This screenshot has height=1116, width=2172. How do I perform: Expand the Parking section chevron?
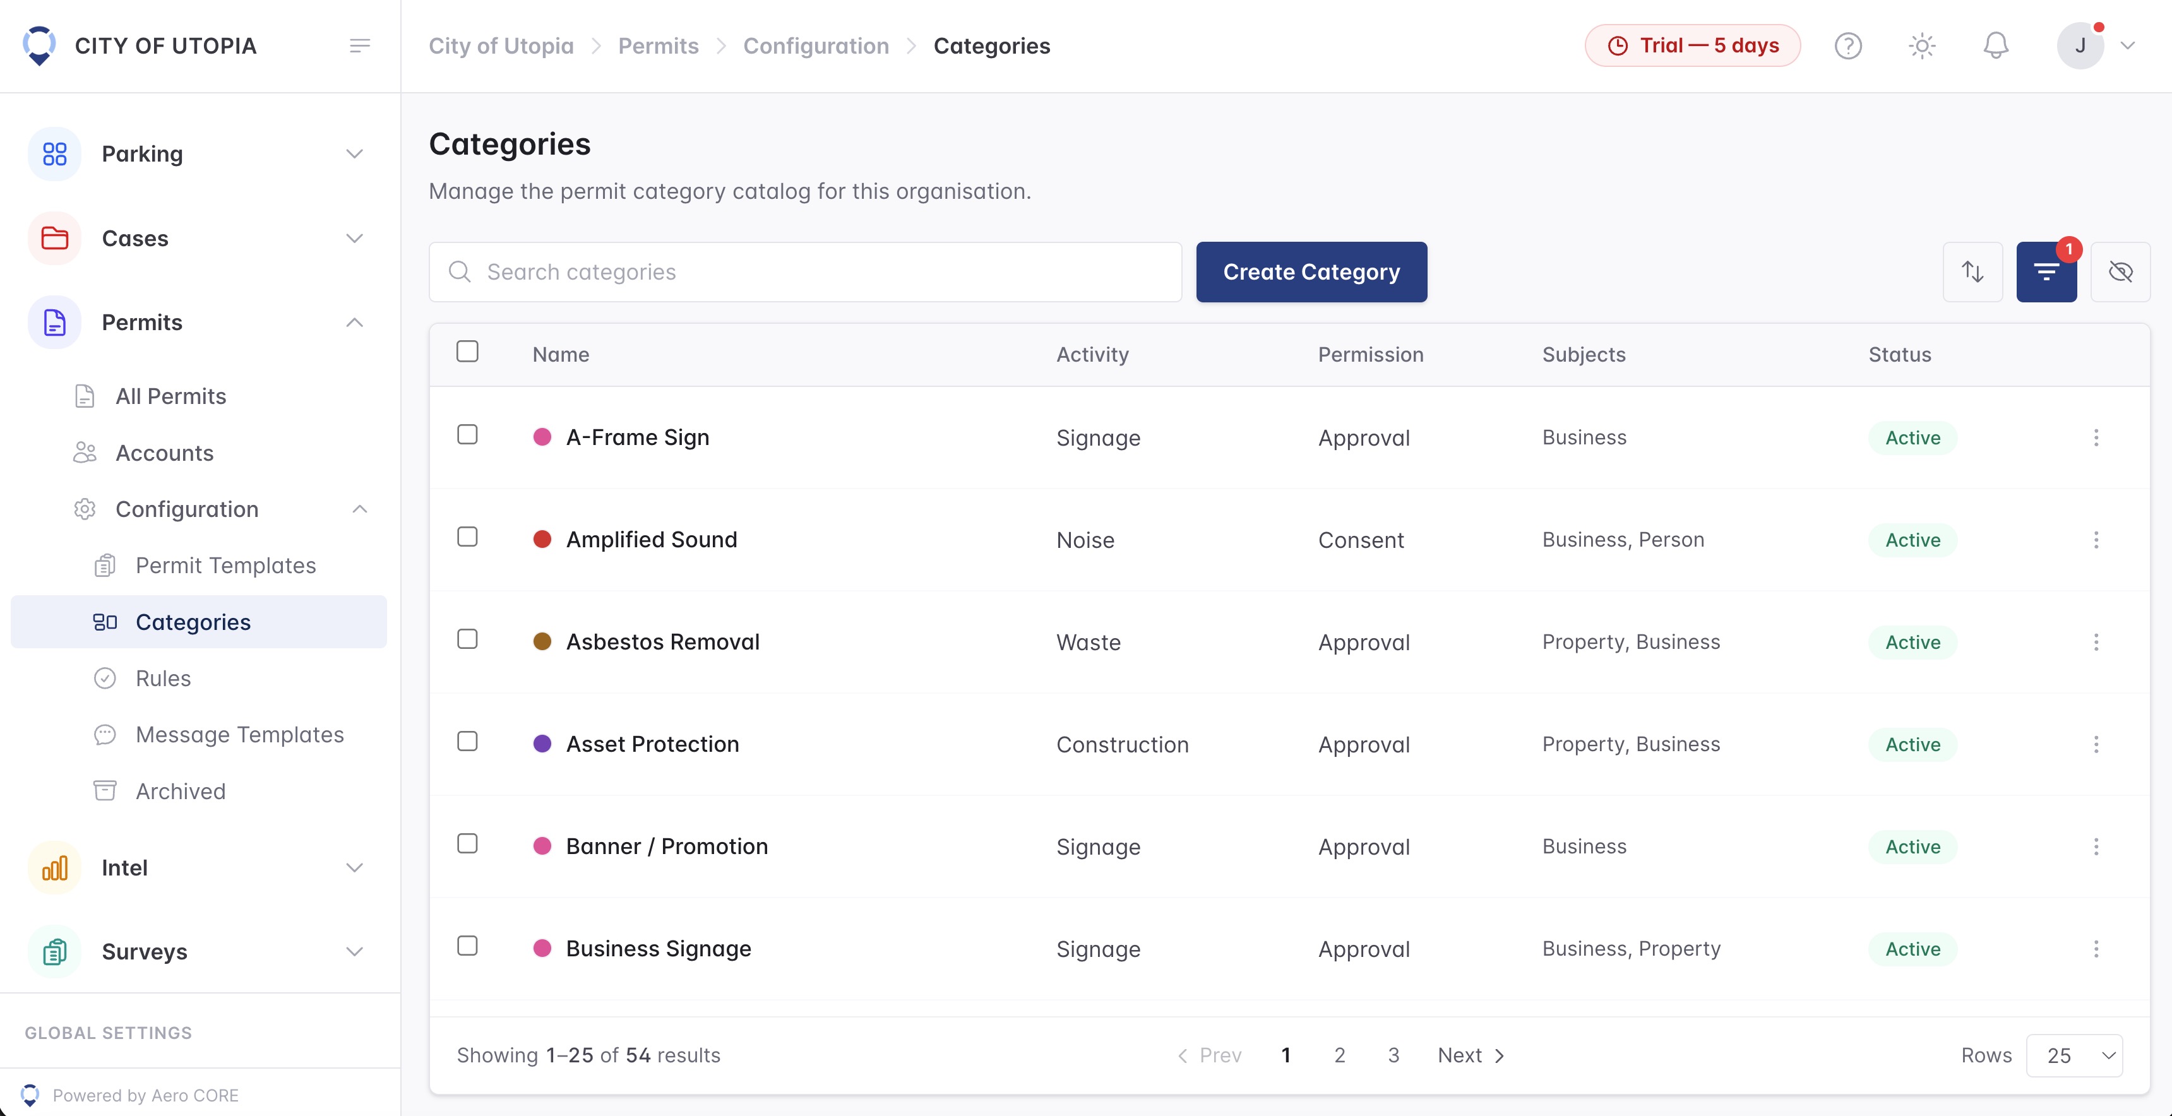tap(355, 154)
